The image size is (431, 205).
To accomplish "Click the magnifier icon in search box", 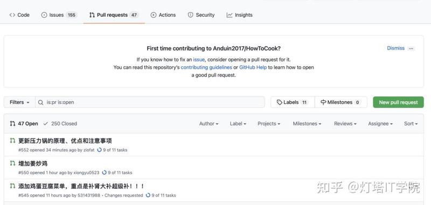I will 41,102.
